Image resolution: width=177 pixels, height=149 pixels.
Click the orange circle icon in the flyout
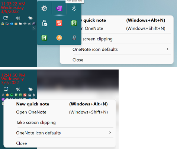[59, 38]
